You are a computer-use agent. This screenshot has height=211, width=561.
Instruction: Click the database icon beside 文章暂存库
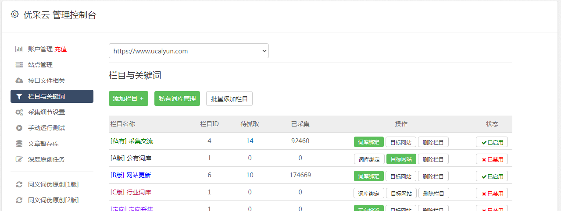19,144
